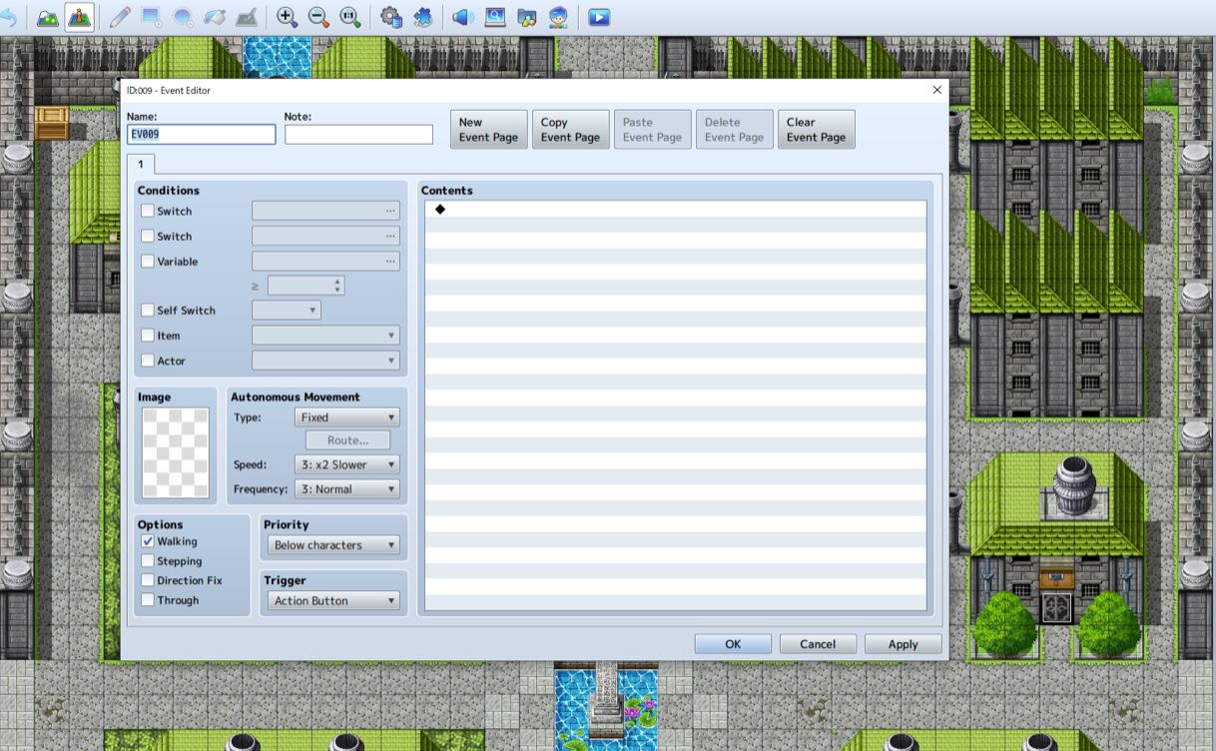Open the Priority dropdown showing Below characters

coord(332,545)
